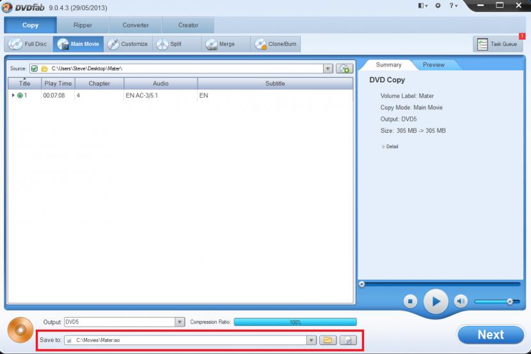Switch to the Converter tab

pos(136,25)
